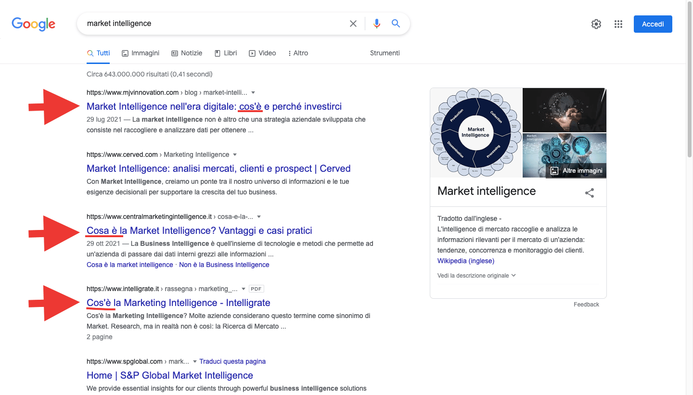Switch to the Notizie tab
The height and width of the screenshot is (395, 693).
point(187,53)
